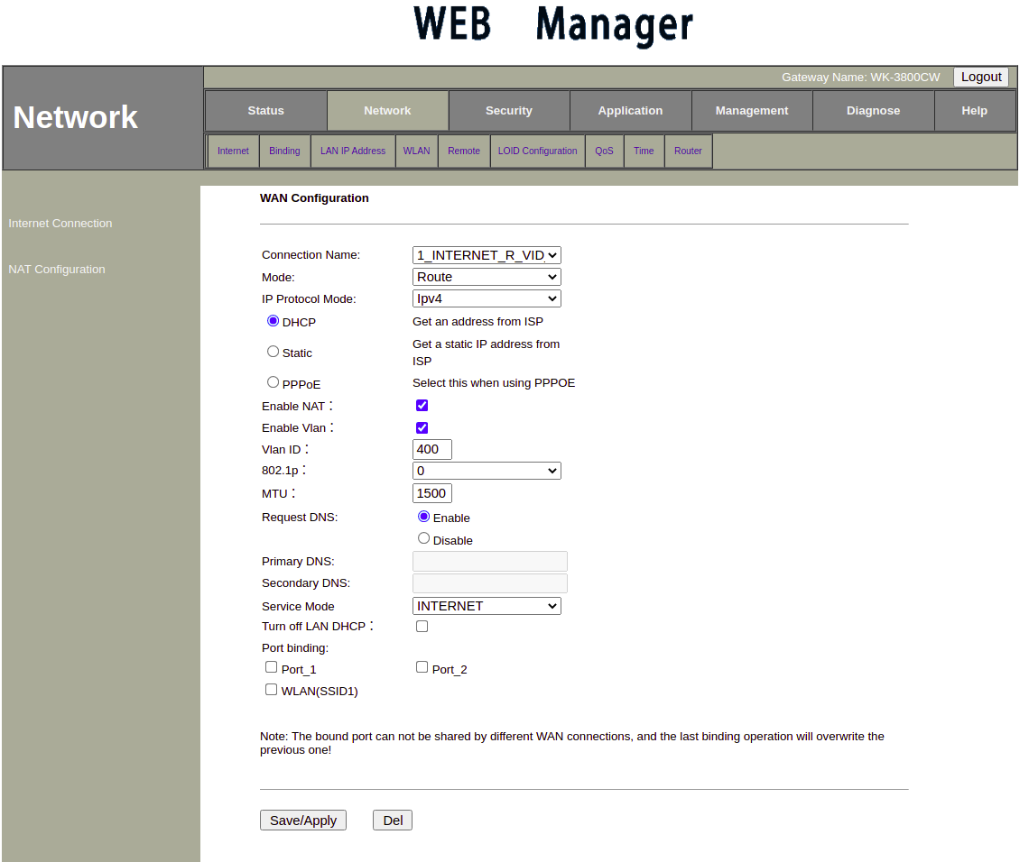
Task: Open NAT Configuration in the sidebar
Action: (57, 270)
